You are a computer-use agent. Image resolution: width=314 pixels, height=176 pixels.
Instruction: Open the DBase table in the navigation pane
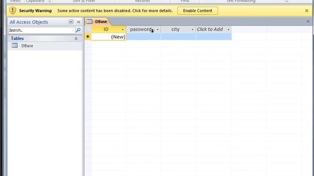tap(45, 45)
